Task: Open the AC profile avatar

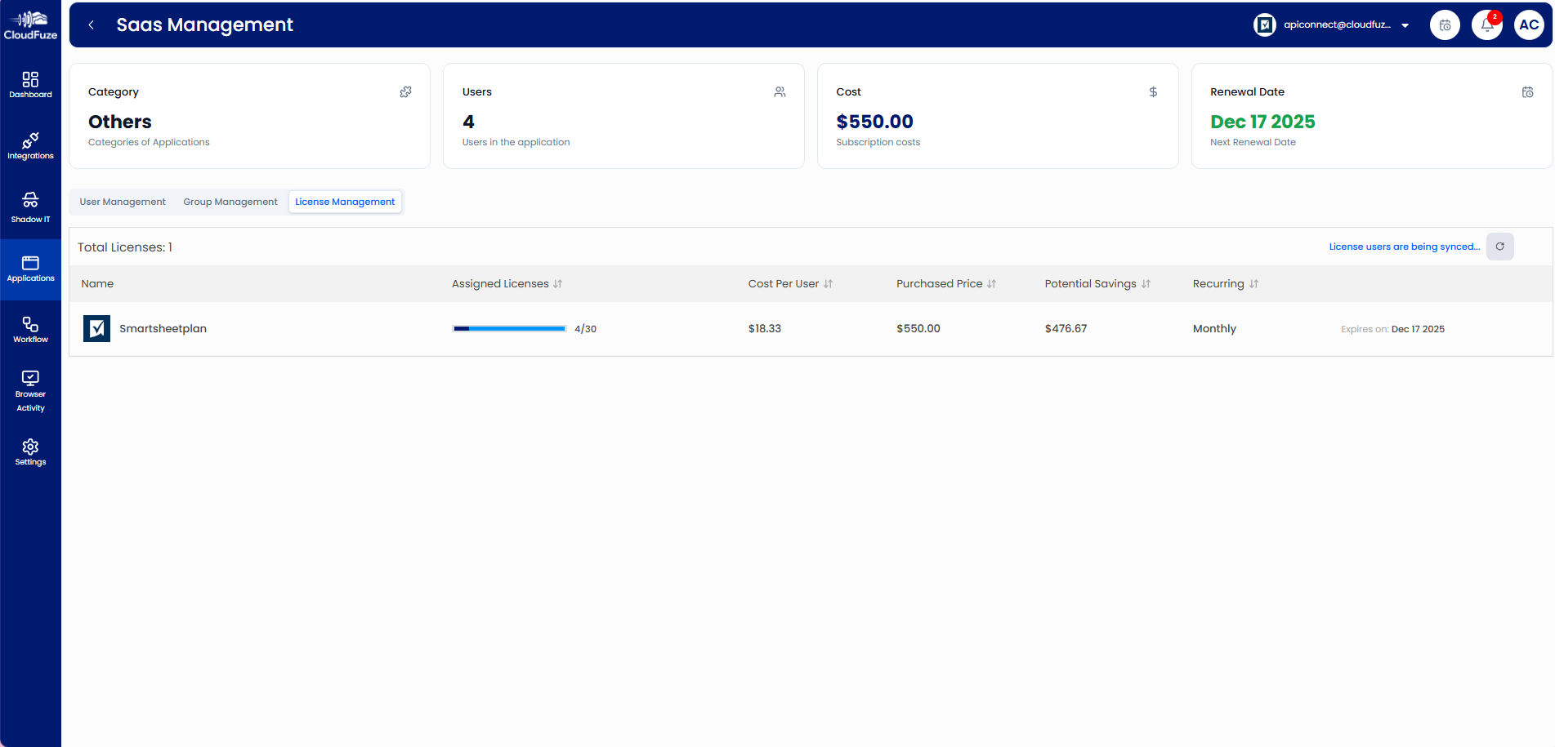Action: pos(1529,24)
